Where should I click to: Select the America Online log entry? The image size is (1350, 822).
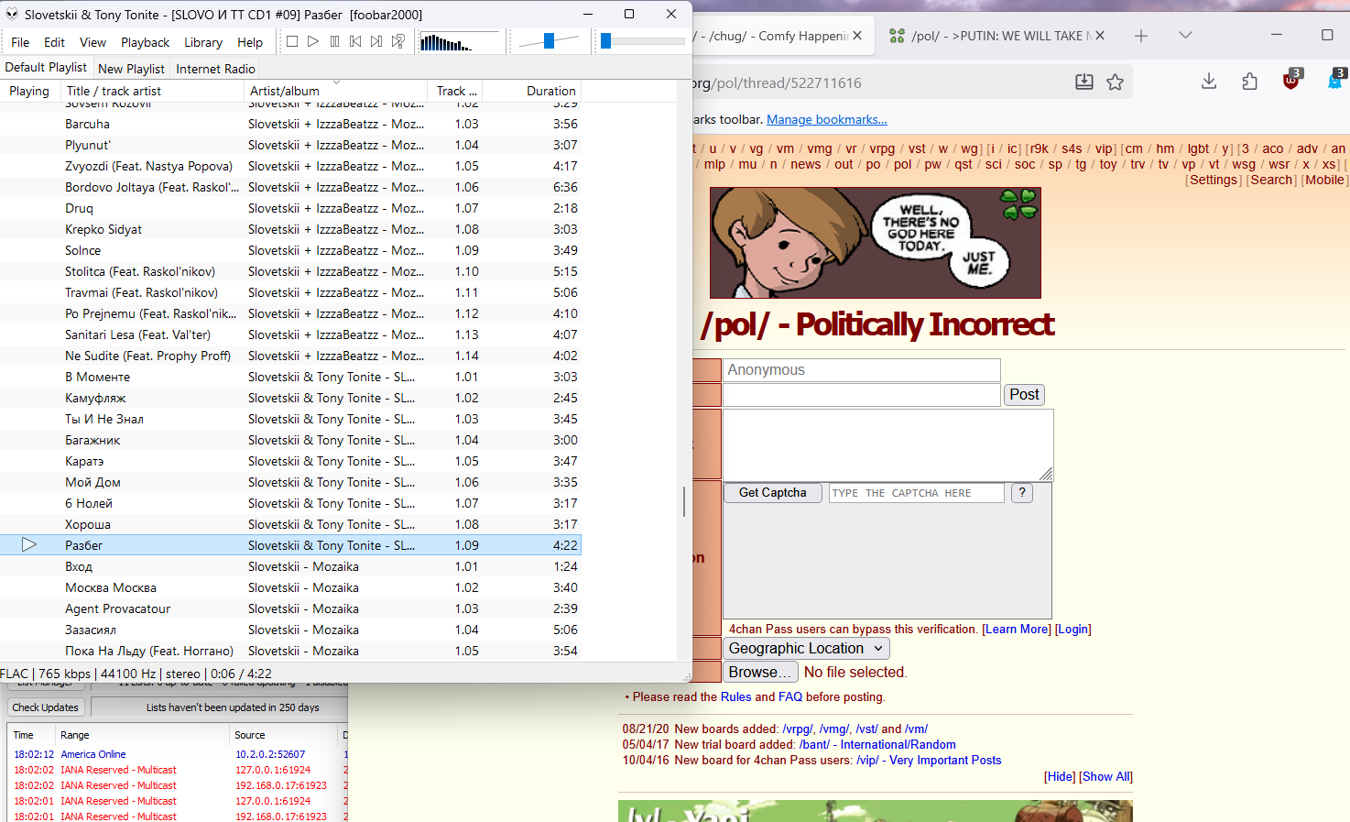(x=179, y=754)
